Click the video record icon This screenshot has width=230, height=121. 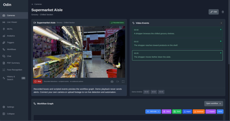pos(118,82)
